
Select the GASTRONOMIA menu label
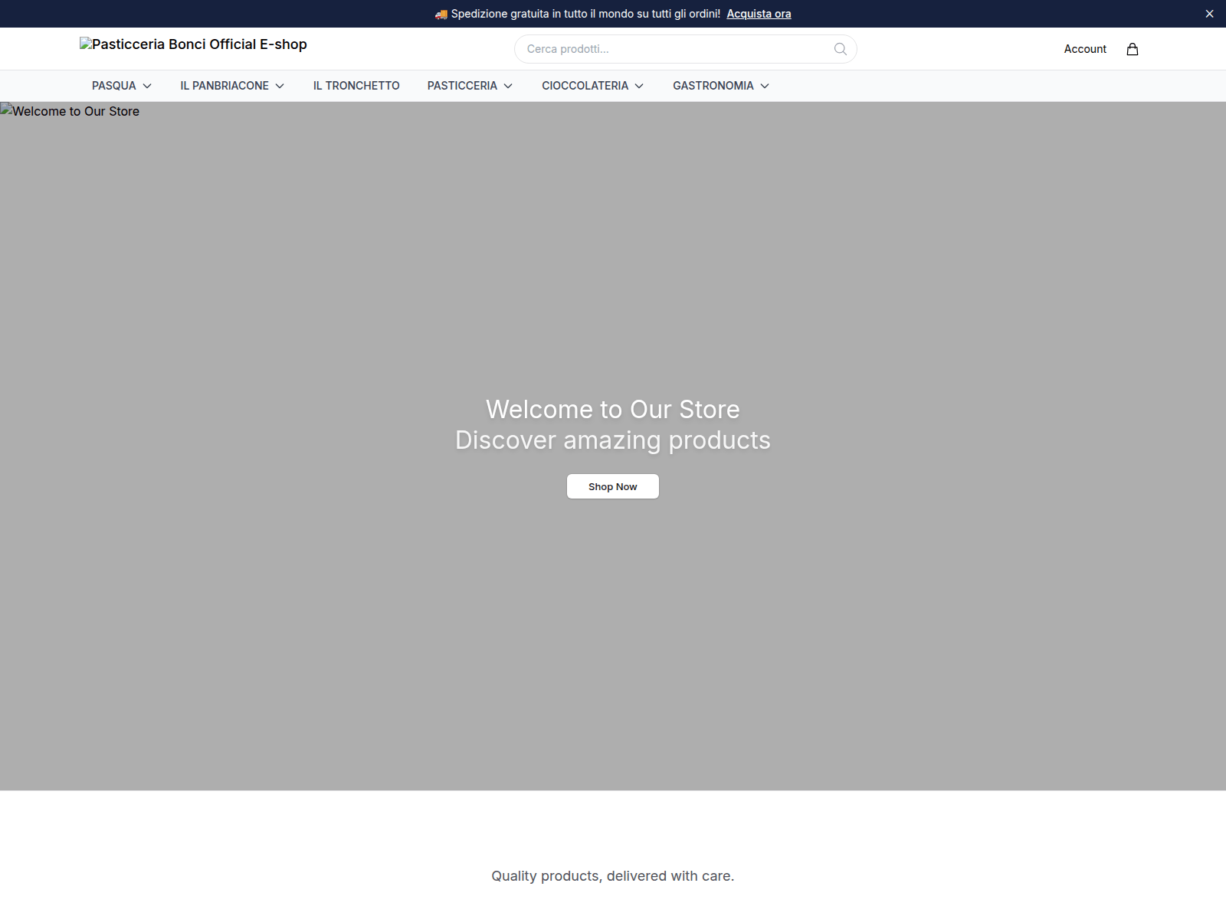pos(713,86)
